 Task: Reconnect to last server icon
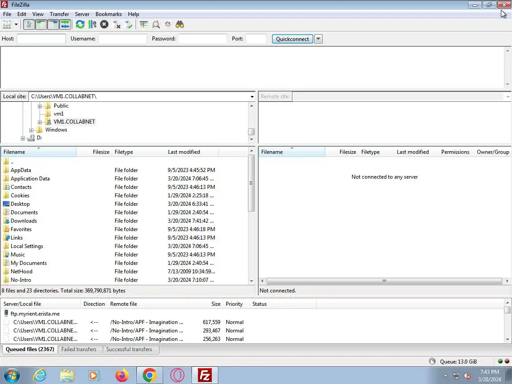point(128,24)
